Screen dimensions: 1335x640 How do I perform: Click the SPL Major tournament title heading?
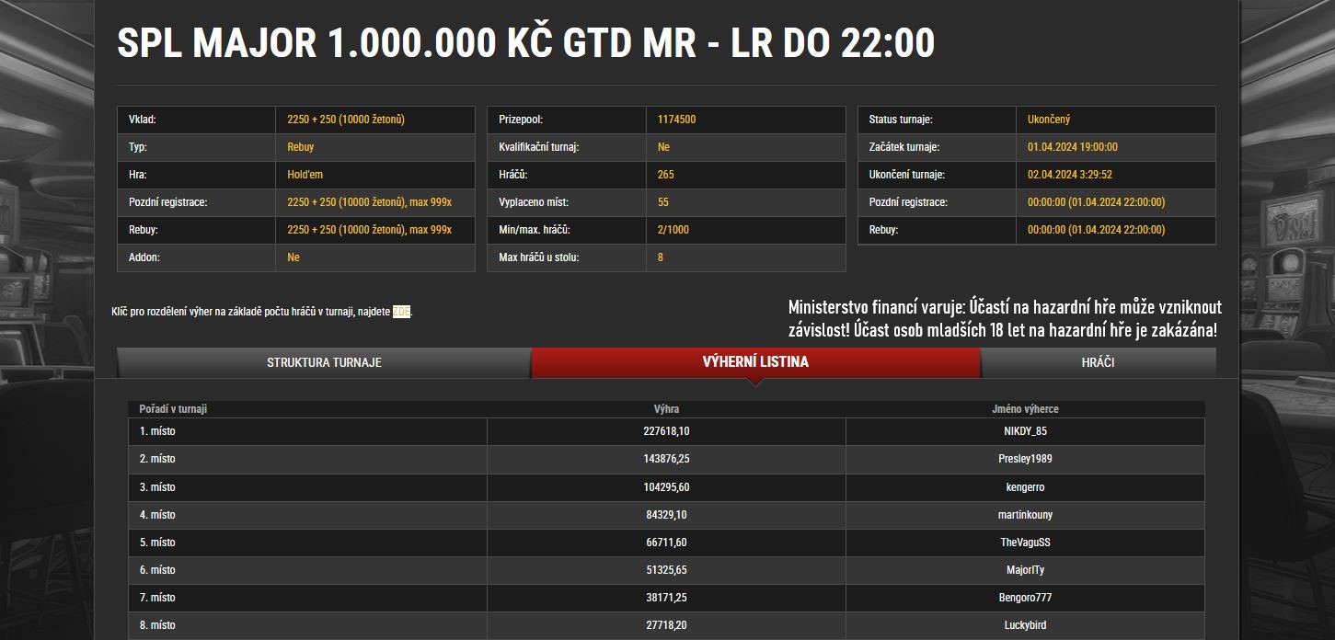pos(525,43)
